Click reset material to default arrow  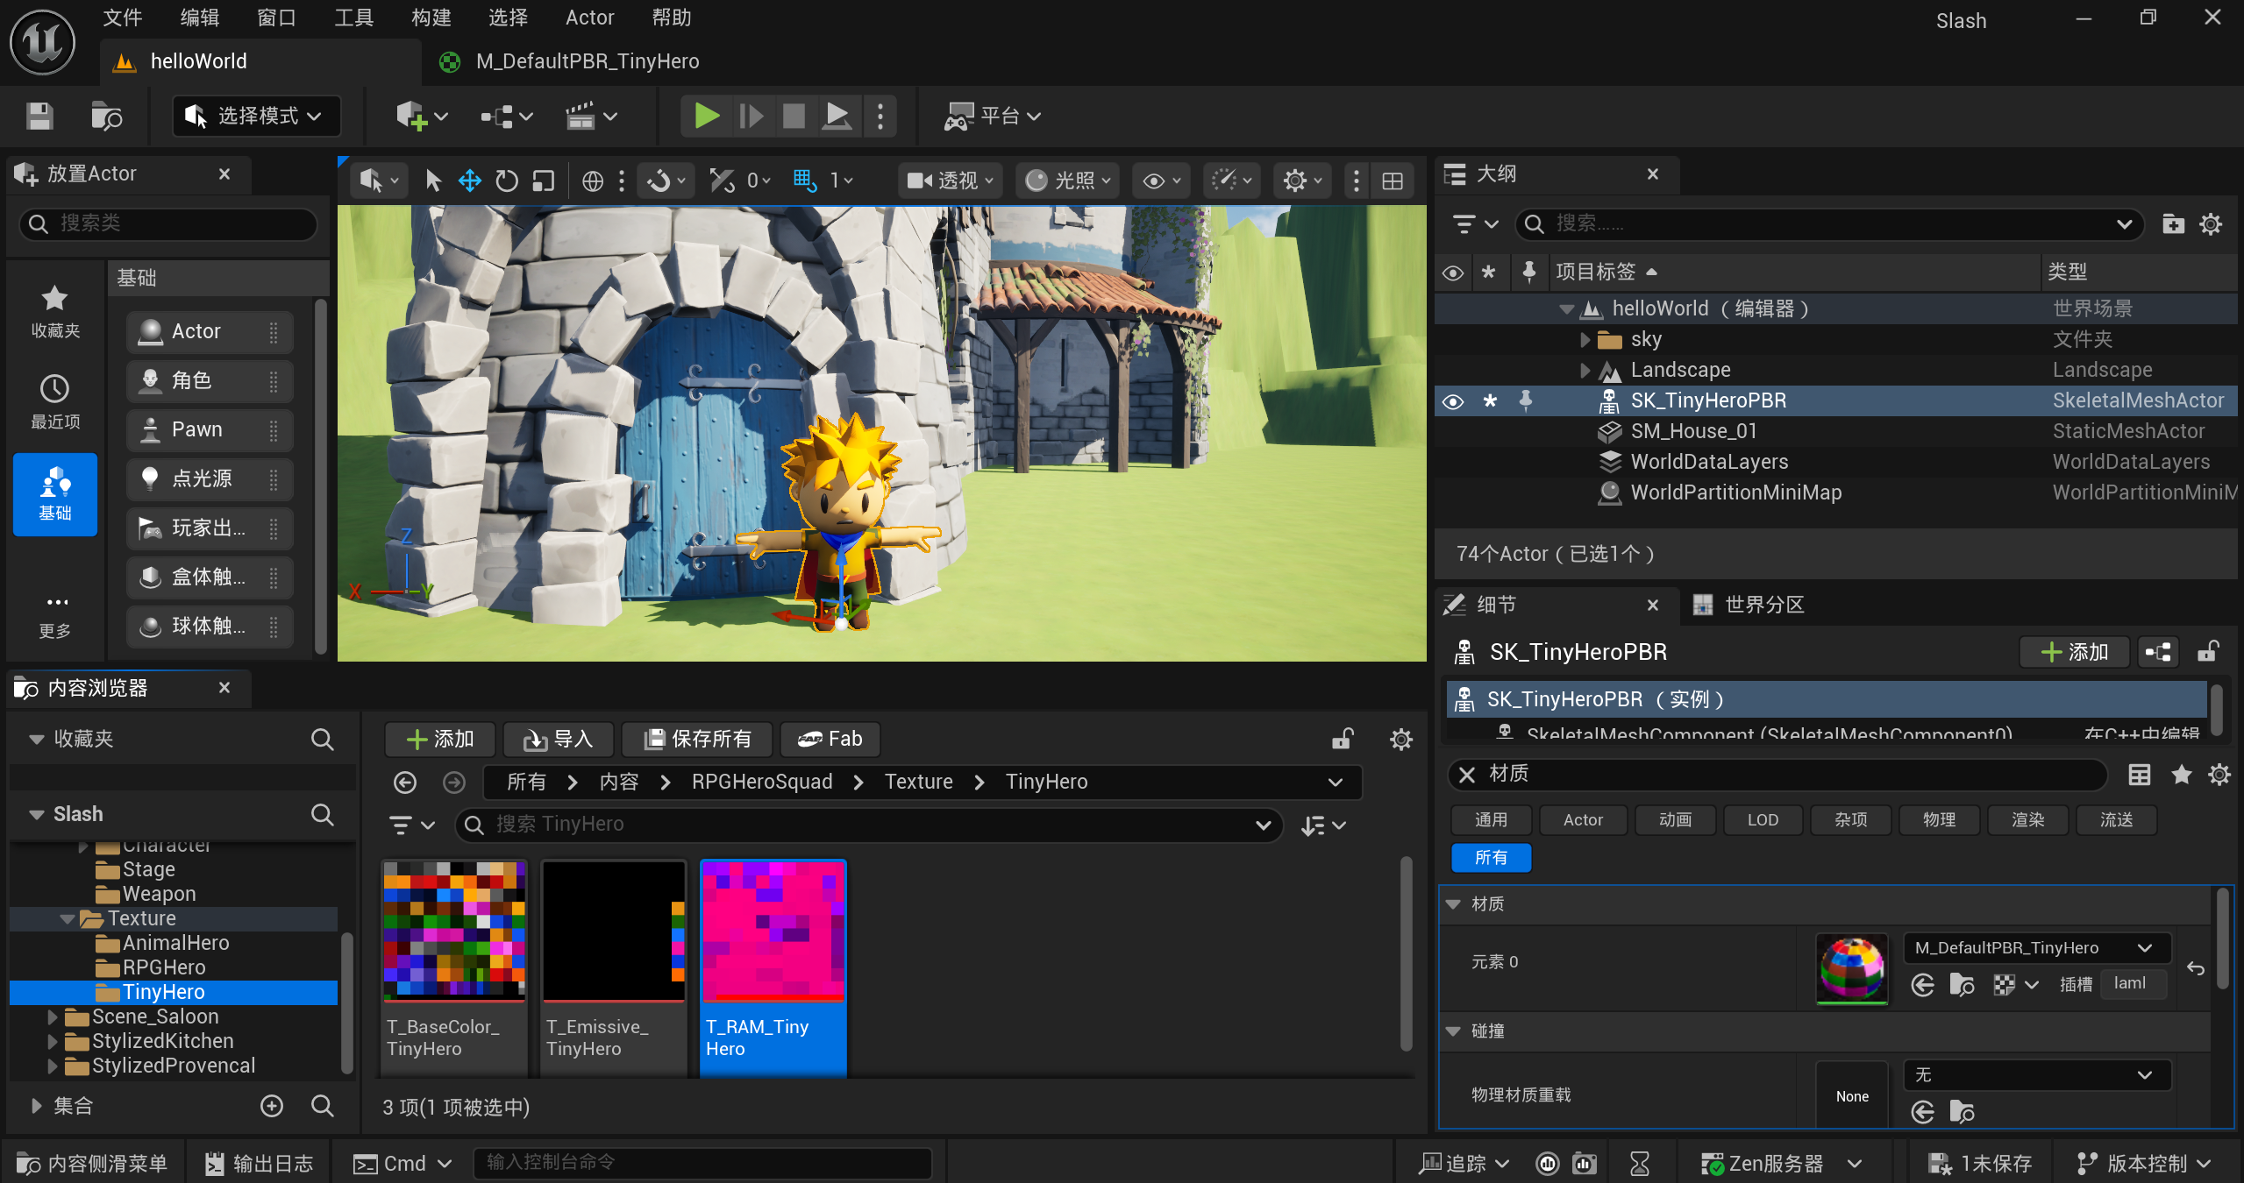[2196, 968]
